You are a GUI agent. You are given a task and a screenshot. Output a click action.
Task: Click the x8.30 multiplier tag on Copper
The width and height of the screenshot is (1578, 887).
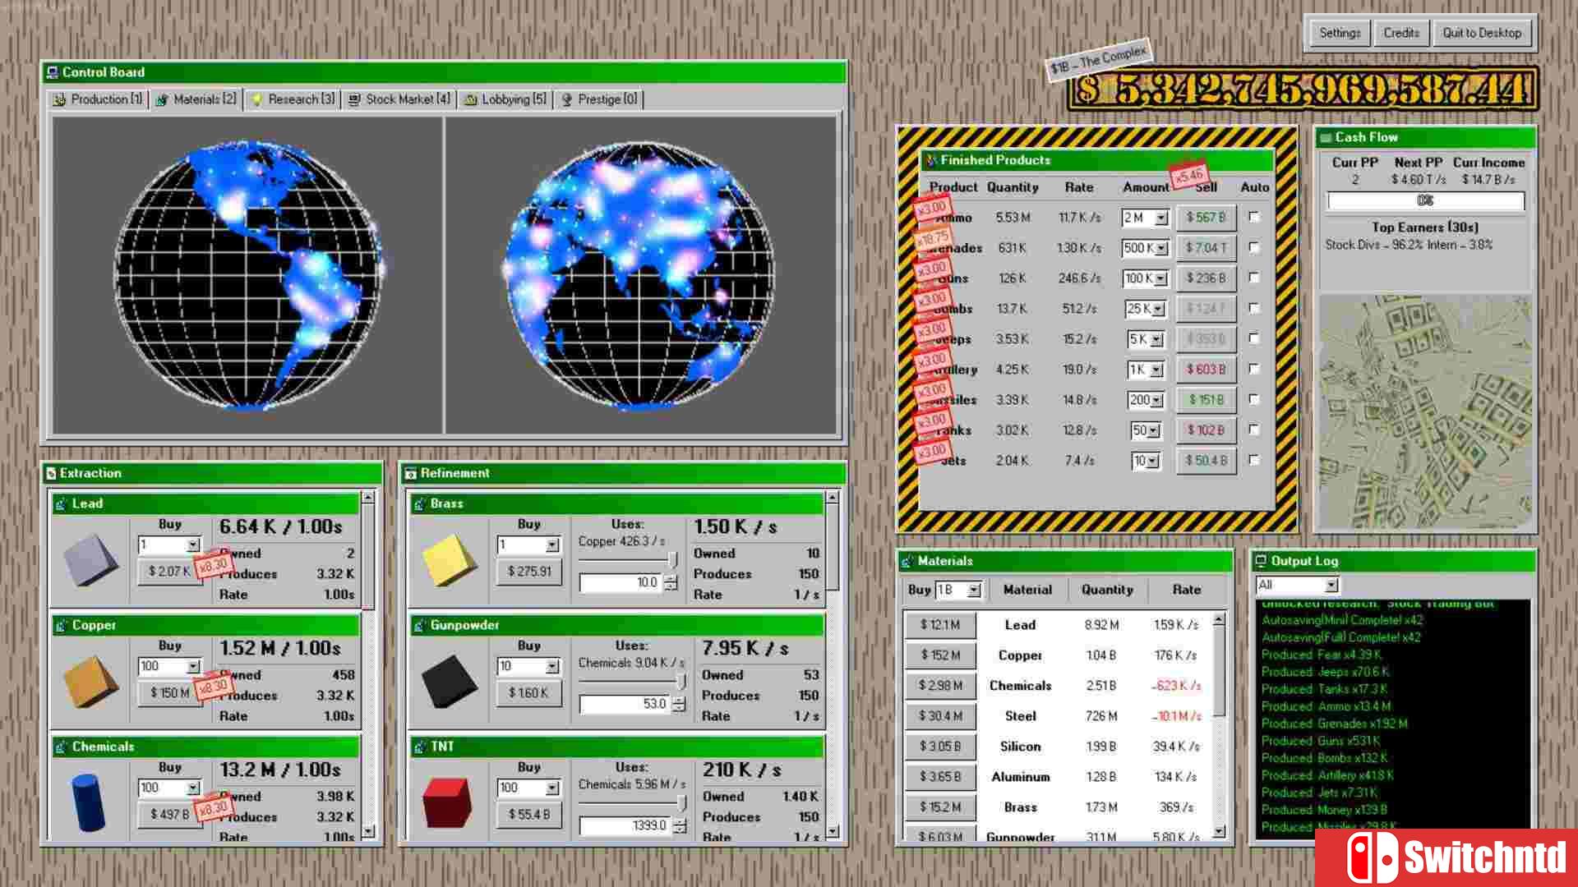click(214, 686)
